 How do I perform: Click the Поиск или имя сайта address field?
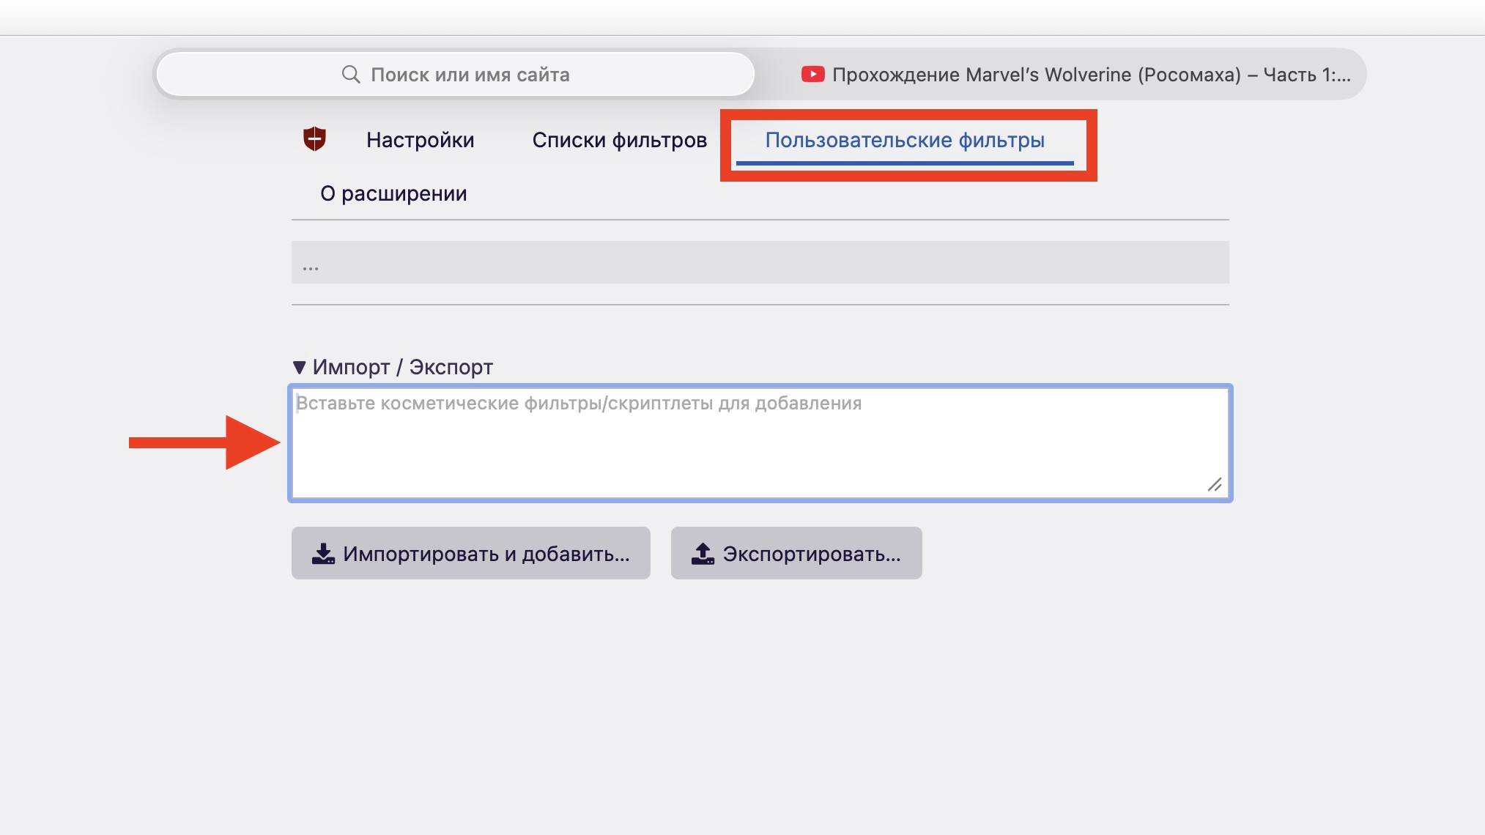[456, 74]
